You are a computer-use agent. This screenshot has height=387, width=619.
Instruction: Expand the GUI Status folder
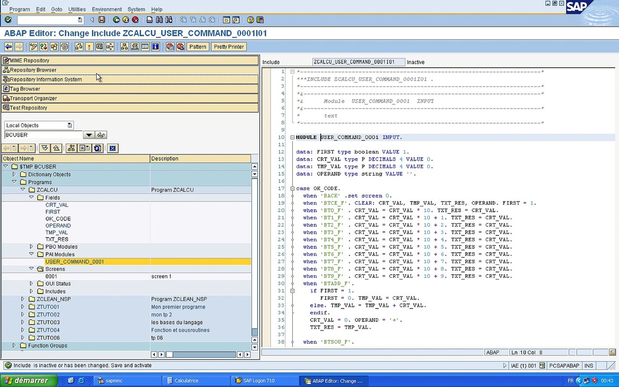click(31, 284)
